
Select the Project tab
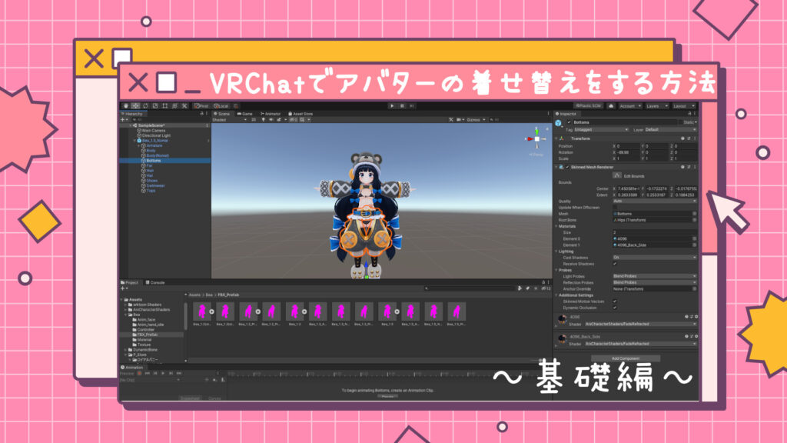coord(130,283)
